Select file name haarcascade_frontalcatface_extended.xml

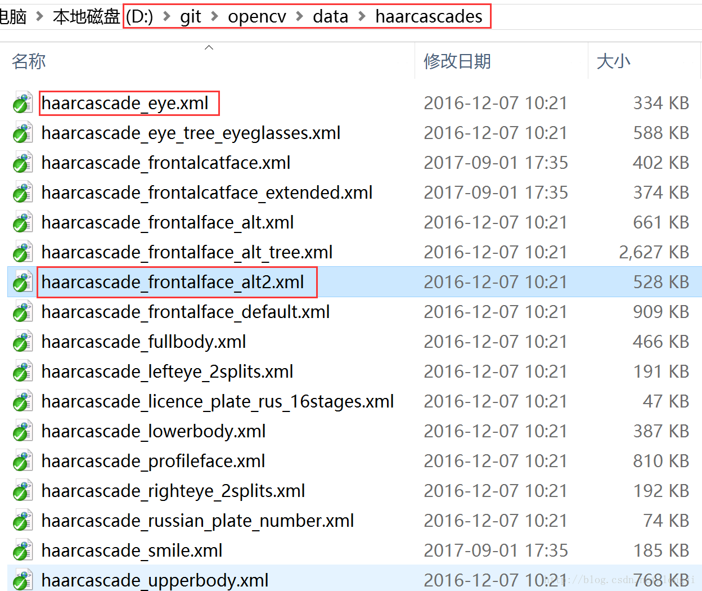[x=207, y=192]
